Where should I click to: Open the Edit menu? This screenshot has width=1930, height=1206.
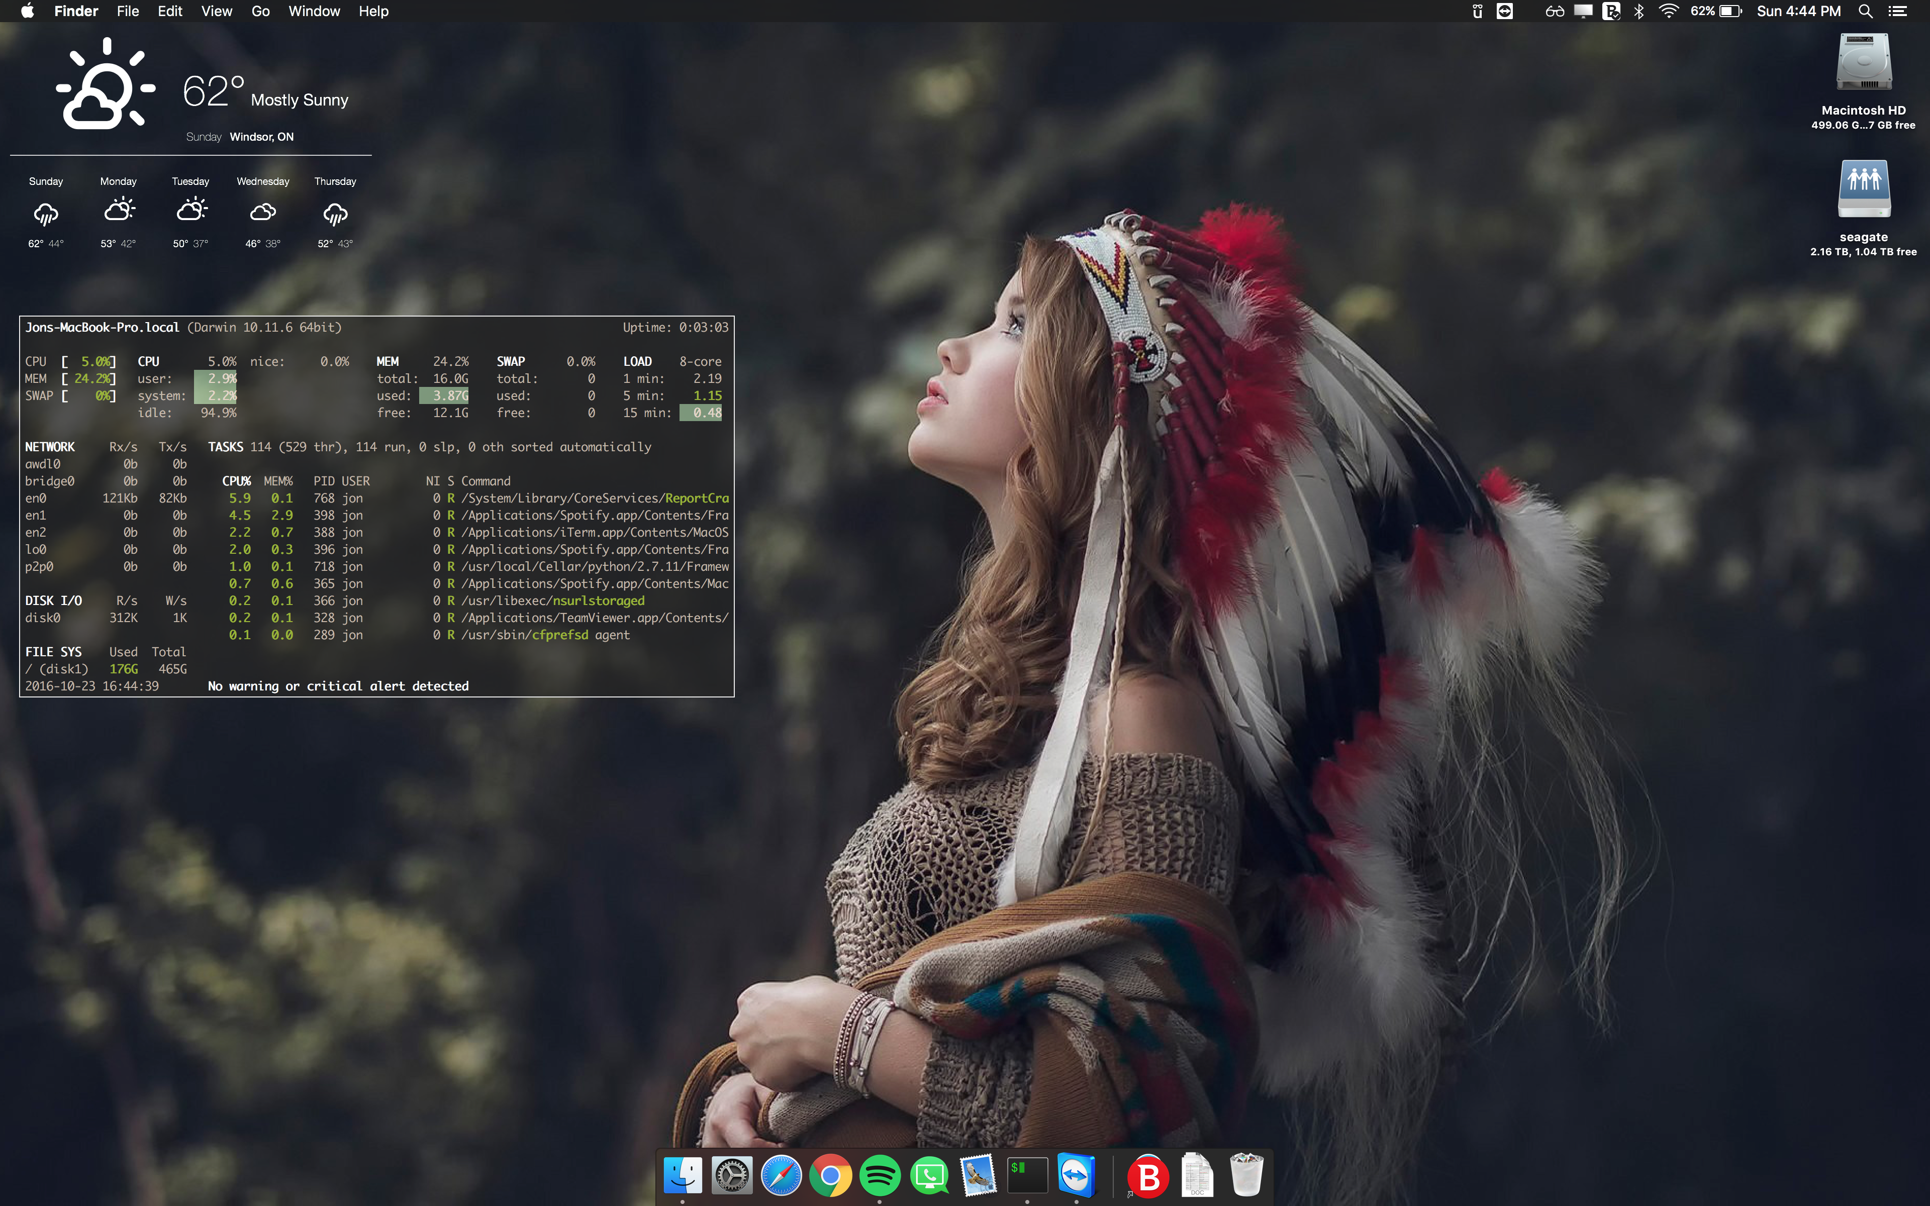(x=170, y=11)
